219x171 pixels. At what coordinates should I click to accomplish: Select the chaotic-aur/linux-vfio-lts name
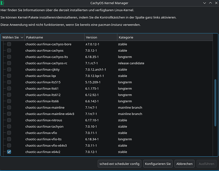pyautogui.click(x=44, y=139)
